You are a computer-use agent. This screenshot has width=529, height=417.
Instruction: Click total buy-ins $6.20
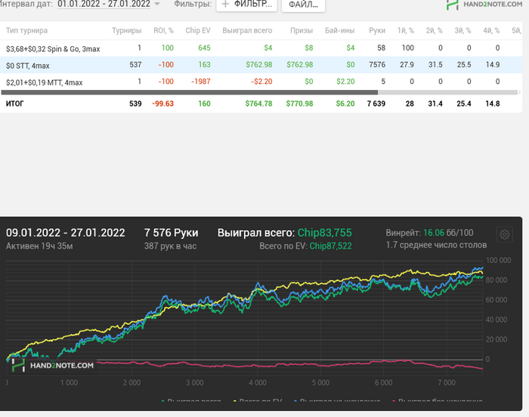pos(345,103)
